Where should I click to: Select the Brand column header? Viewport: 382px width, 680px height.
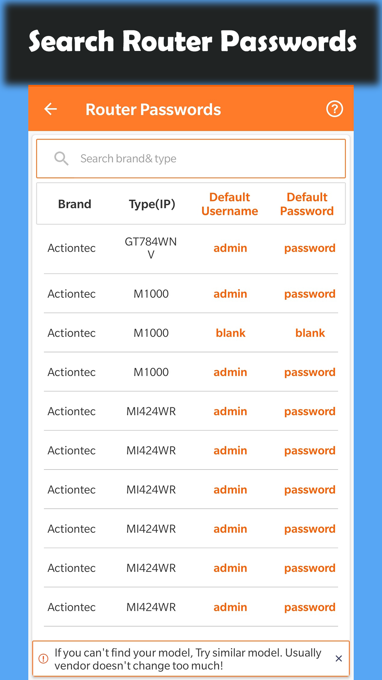75,204
